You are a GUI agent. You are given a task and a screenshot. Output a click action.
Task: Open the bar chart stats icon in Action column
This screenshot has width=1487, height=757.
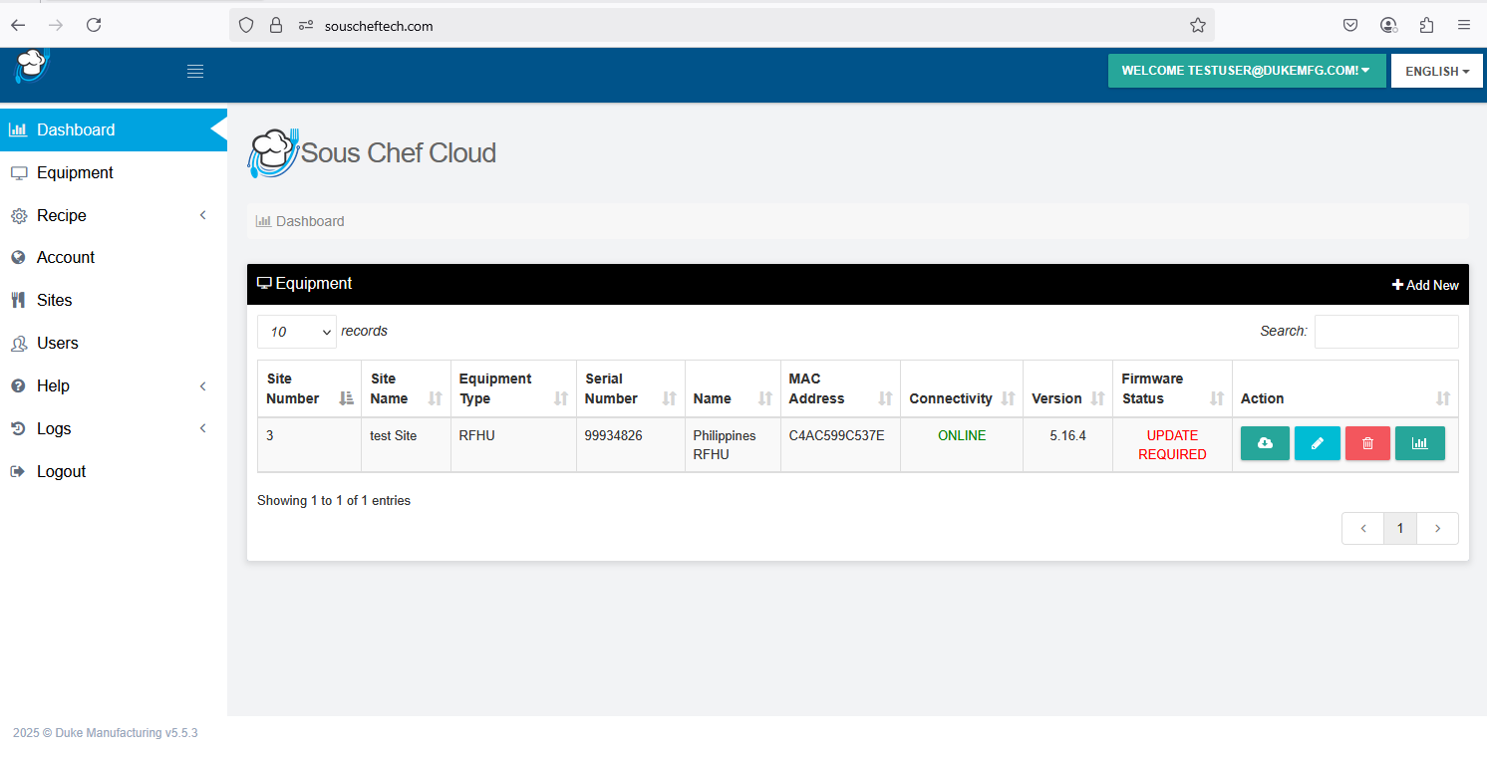pos(1420,443)
